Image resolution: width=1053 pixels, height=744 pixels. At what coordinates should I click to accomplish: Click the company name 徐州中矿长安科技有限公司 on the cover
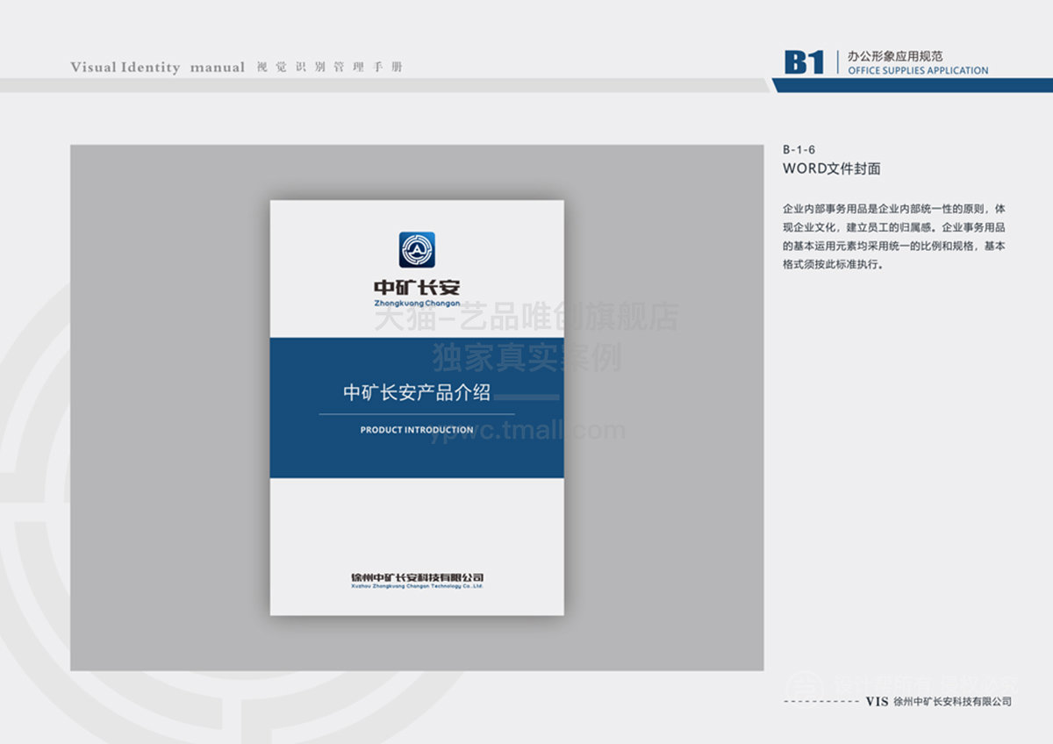click(x=417, y=577)
